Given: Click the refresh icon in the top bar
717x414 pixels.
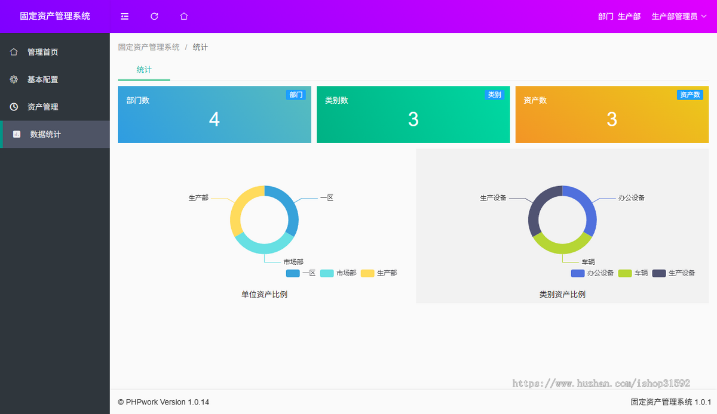Looking at the screenshot, I should [x=154, y=16].
